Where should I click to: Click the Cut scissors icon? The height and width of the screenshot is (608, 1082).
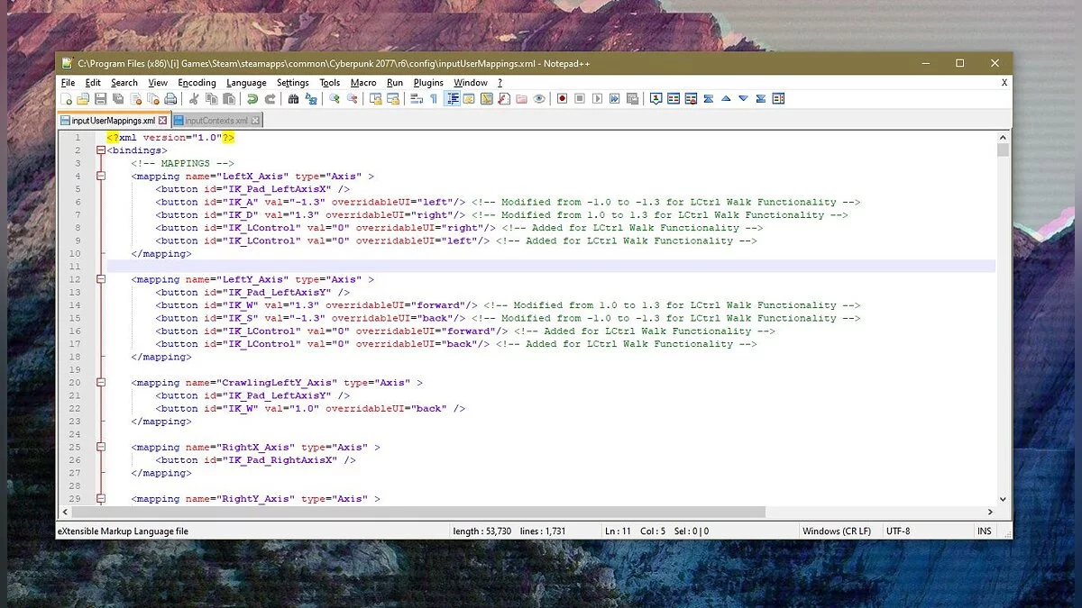192,99
